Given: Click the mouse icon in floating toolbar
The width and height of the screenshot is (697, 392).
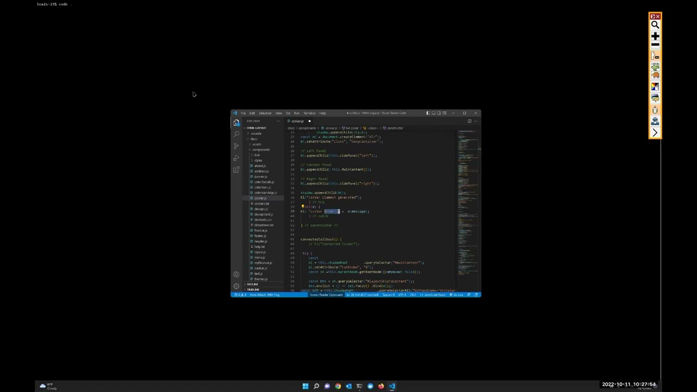Looking at the screenshot, I should (x=655, y=110).
